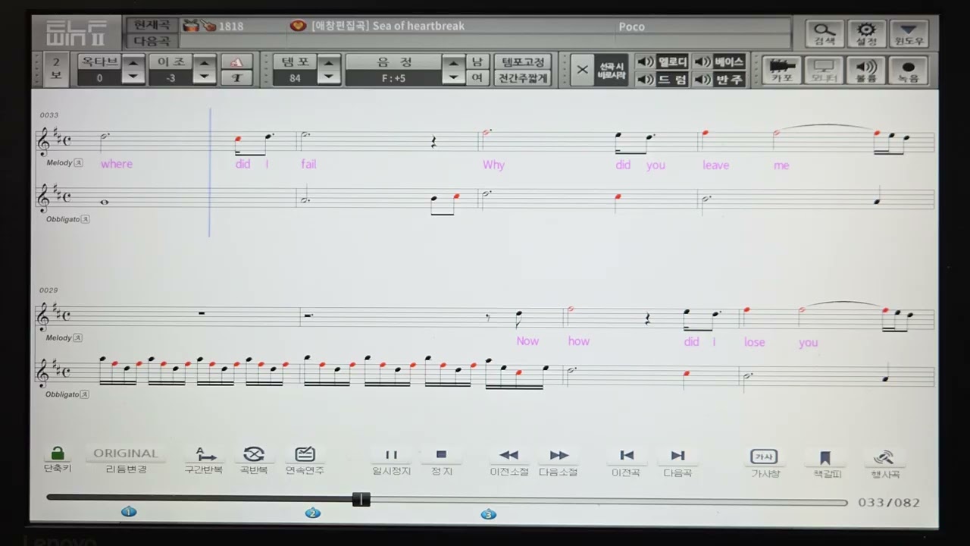Stop playback with 정지

coord(442,460)
